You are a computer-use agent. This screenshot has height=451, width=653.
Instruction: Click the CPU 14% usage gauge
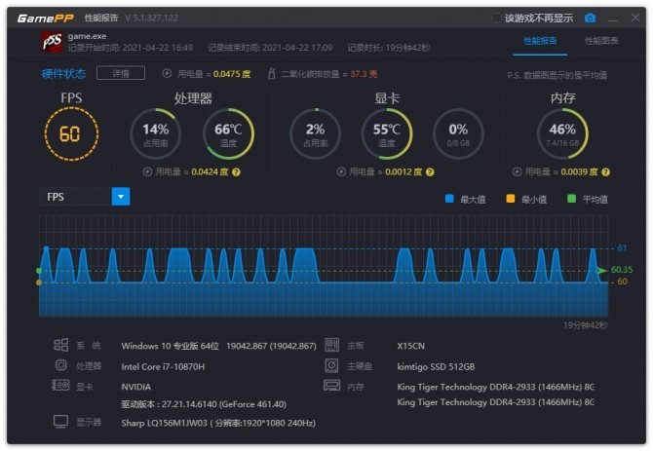(x=156, y=134)
